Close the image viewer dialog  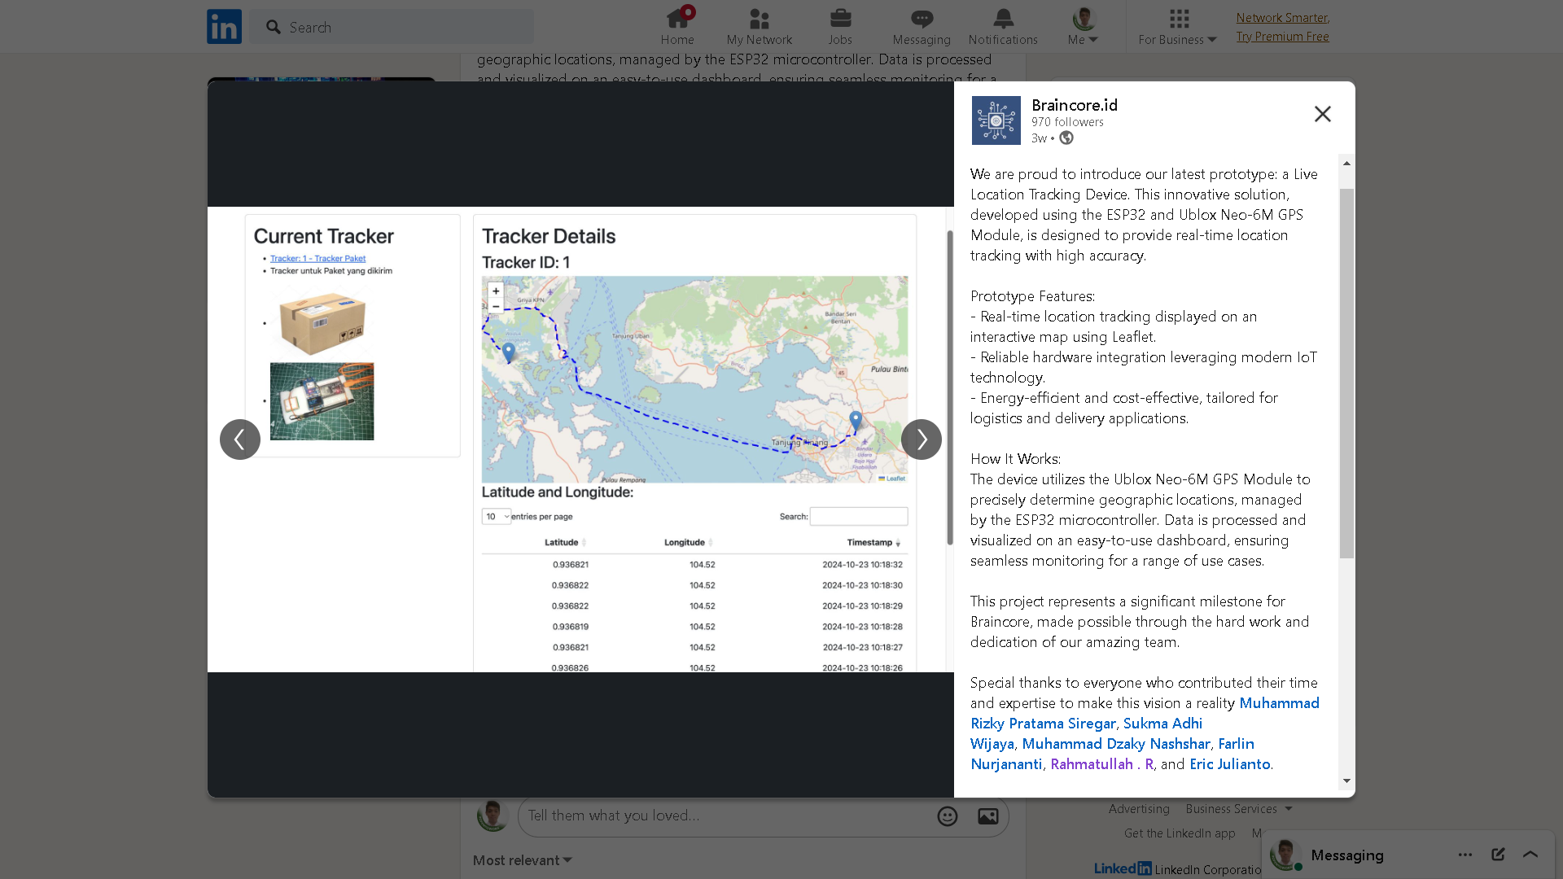(1323, 114)
